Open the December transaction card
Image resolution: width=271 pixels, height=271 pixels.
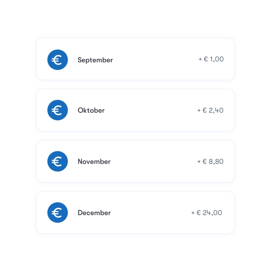point(135,212)
